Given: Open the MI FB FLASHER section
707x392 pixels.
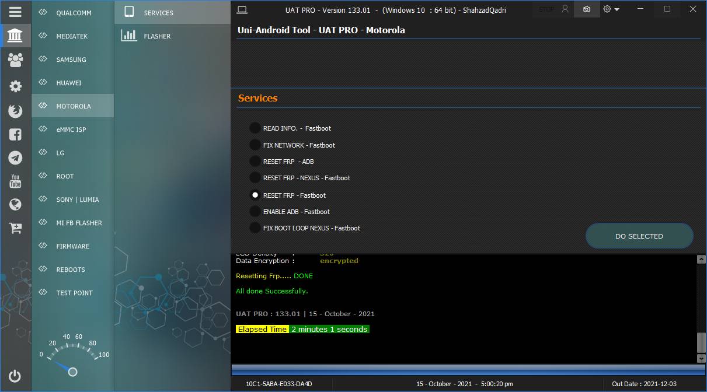Looking at the screenshot, I should [x=72, y=222].
